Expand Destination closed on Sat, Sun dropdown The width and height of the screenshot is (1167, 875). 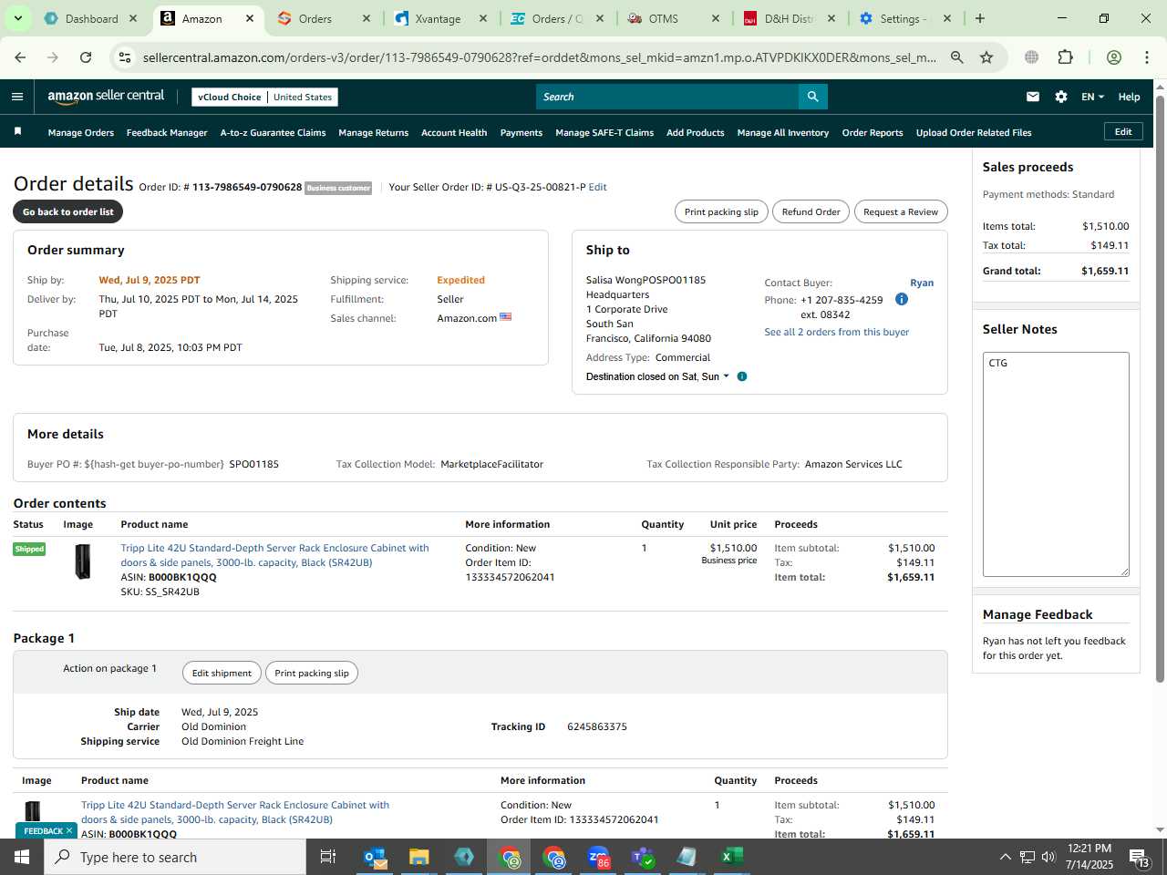point(657,376)
